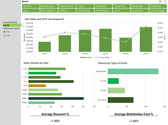
Task: Choose Zumba Orange brand button
Action: click(x=158, y=11)
